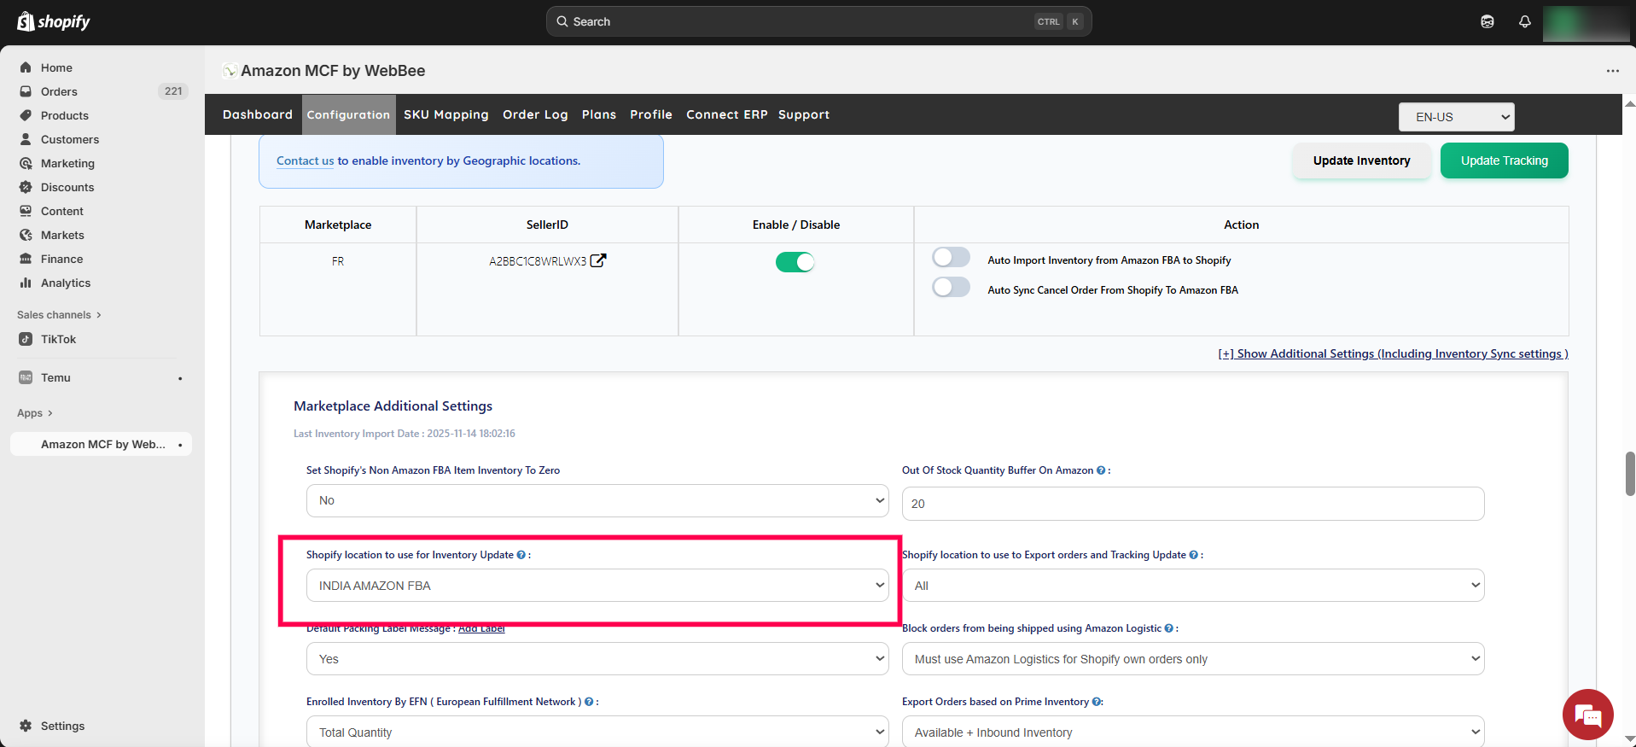Click the page vertical scrollbar thumb
This screenshot has width=1636, height=747.
point(1629,474)
